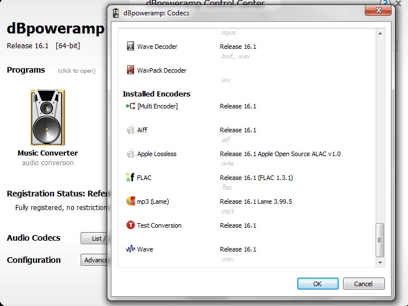
Task: Click the '.flac' extension text
Action: point(226,187)
